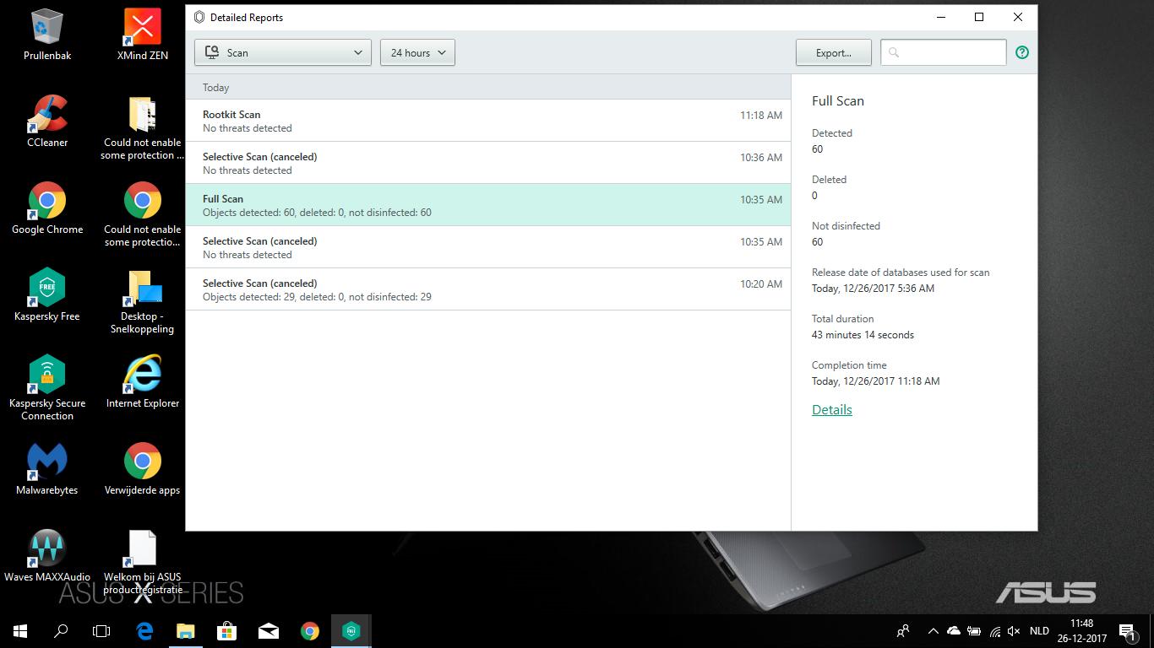
Task: Open Desktop - Snelkoppeling shortcut icon
Action: 142,301
